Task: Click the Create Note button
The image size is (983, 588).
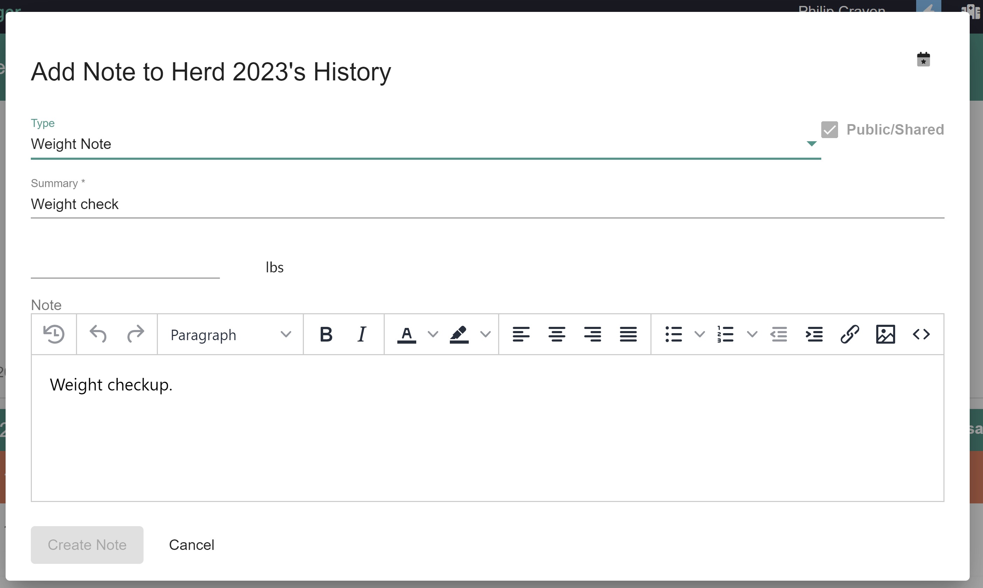Action: (x=87, y=545)
